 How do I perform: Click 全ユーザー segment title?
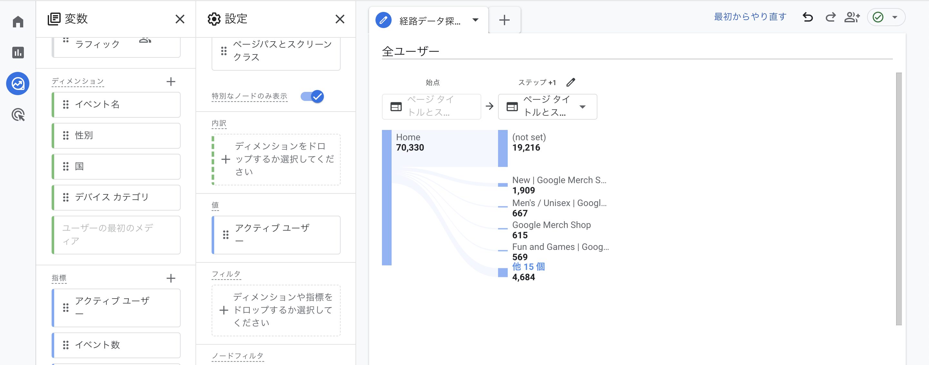(x=410, y=51)
